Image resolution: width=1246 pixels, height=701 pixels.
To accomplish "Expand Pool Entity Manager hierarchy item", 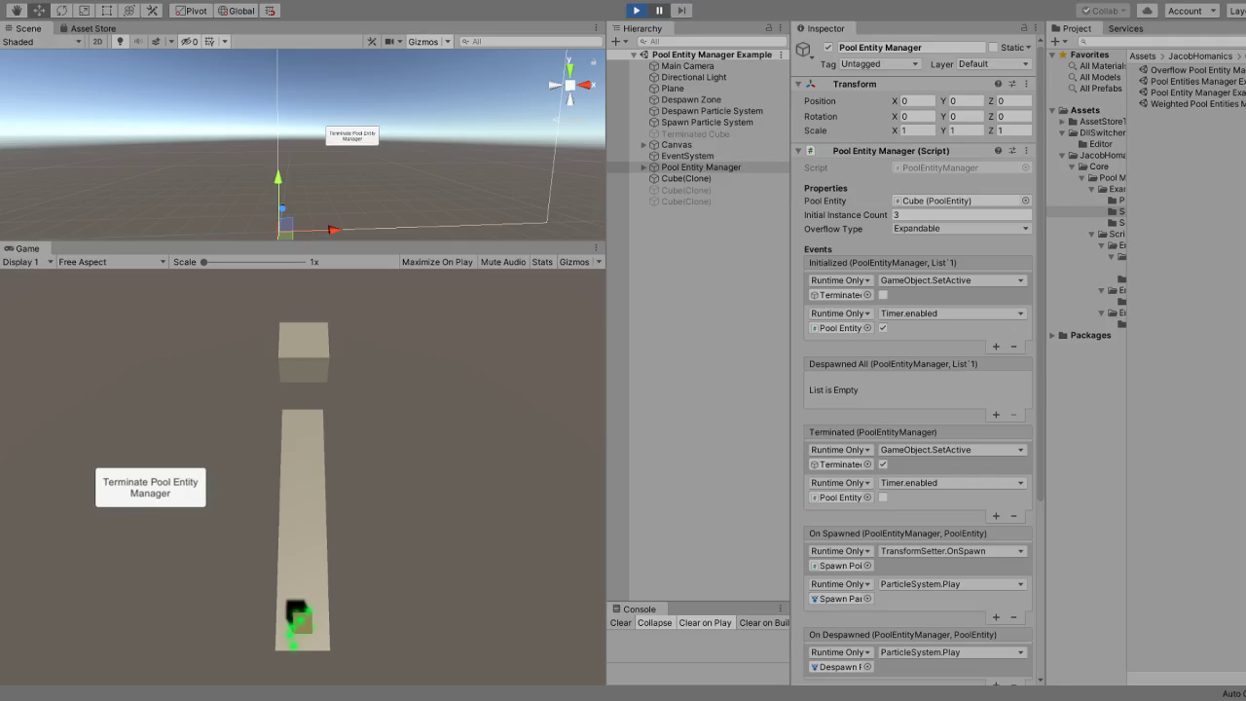I will [643, 167].
